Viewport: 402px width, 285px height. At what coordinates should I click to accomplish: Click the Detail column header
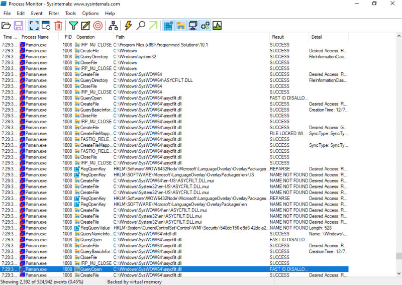pos(329,37)
